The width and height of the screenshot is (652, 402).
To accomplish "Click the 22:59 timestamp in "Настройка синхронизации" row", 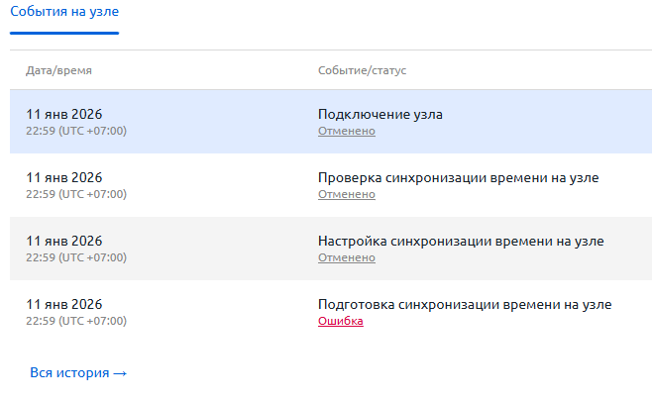I will coord(76,257).
